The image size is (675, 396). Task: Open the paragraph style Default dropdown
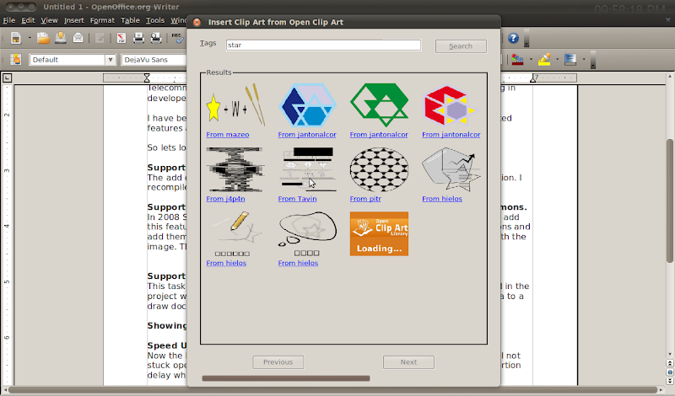[x=111, y=60]
